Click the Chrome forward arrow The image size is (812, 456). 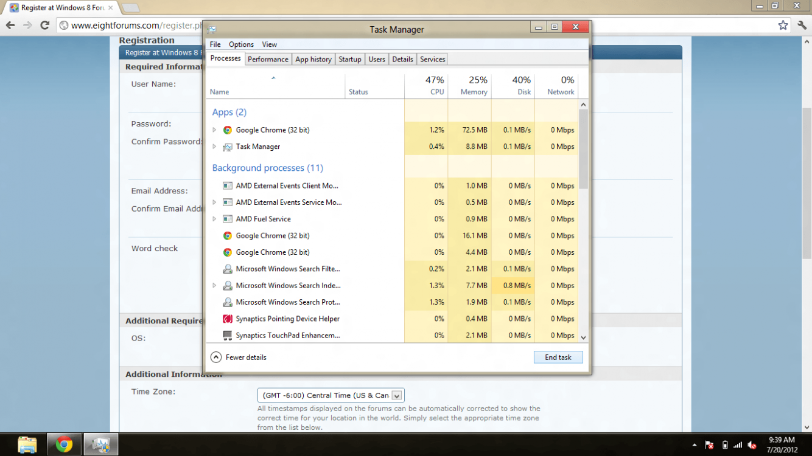tap(27, 25)
